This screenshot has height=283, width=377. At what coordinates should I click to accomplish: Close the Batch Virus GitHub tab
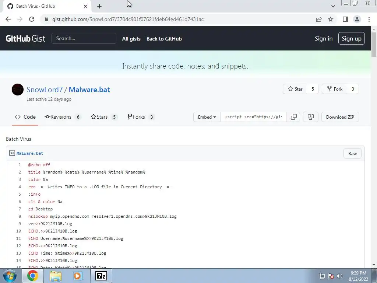[85, 6]
